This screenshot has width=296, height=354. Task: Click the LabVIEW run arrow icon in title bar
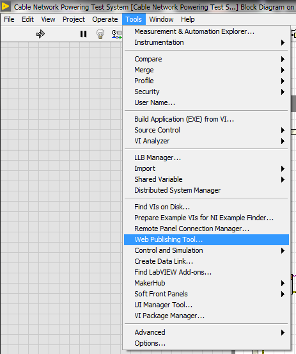click(x=5, y=6)
